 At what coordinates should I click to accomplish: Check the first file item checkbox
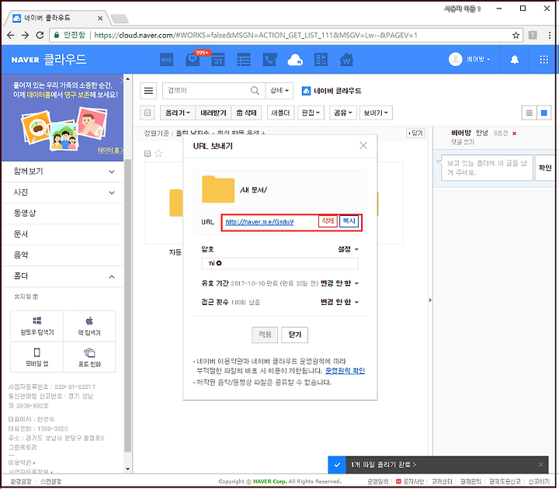click(x=148, y=153)
